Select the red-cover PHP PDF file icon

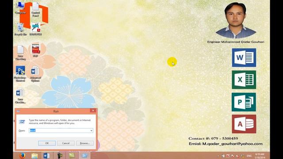click(35, 51)
